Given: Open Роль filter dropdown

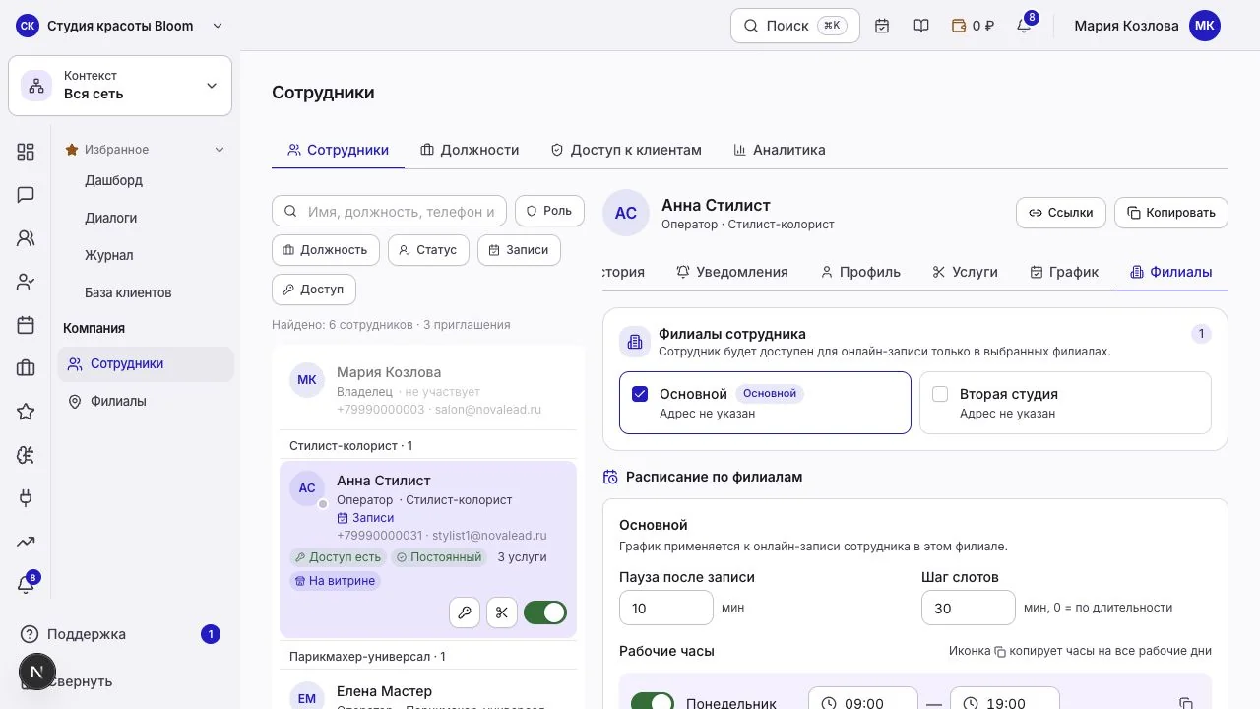Looking at the screenshot, I should pos(549,211).
